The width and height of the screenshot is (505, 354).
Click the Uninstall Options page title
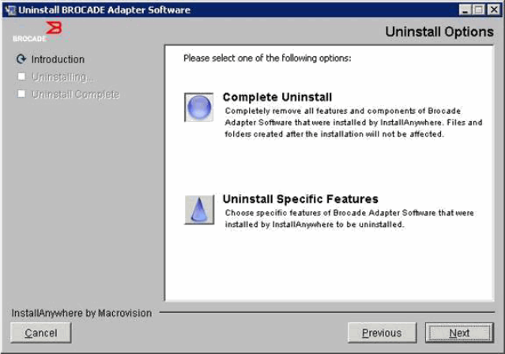(x=439, y=32)
